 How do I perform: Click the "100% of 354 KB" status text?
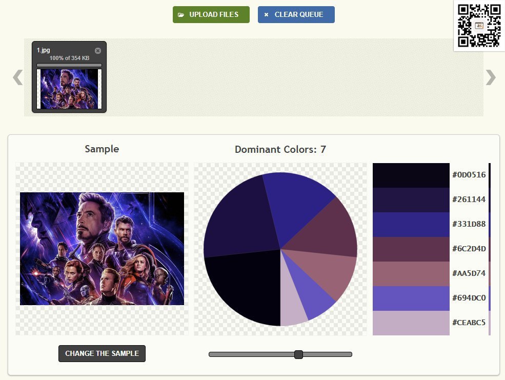pos(69,58)
